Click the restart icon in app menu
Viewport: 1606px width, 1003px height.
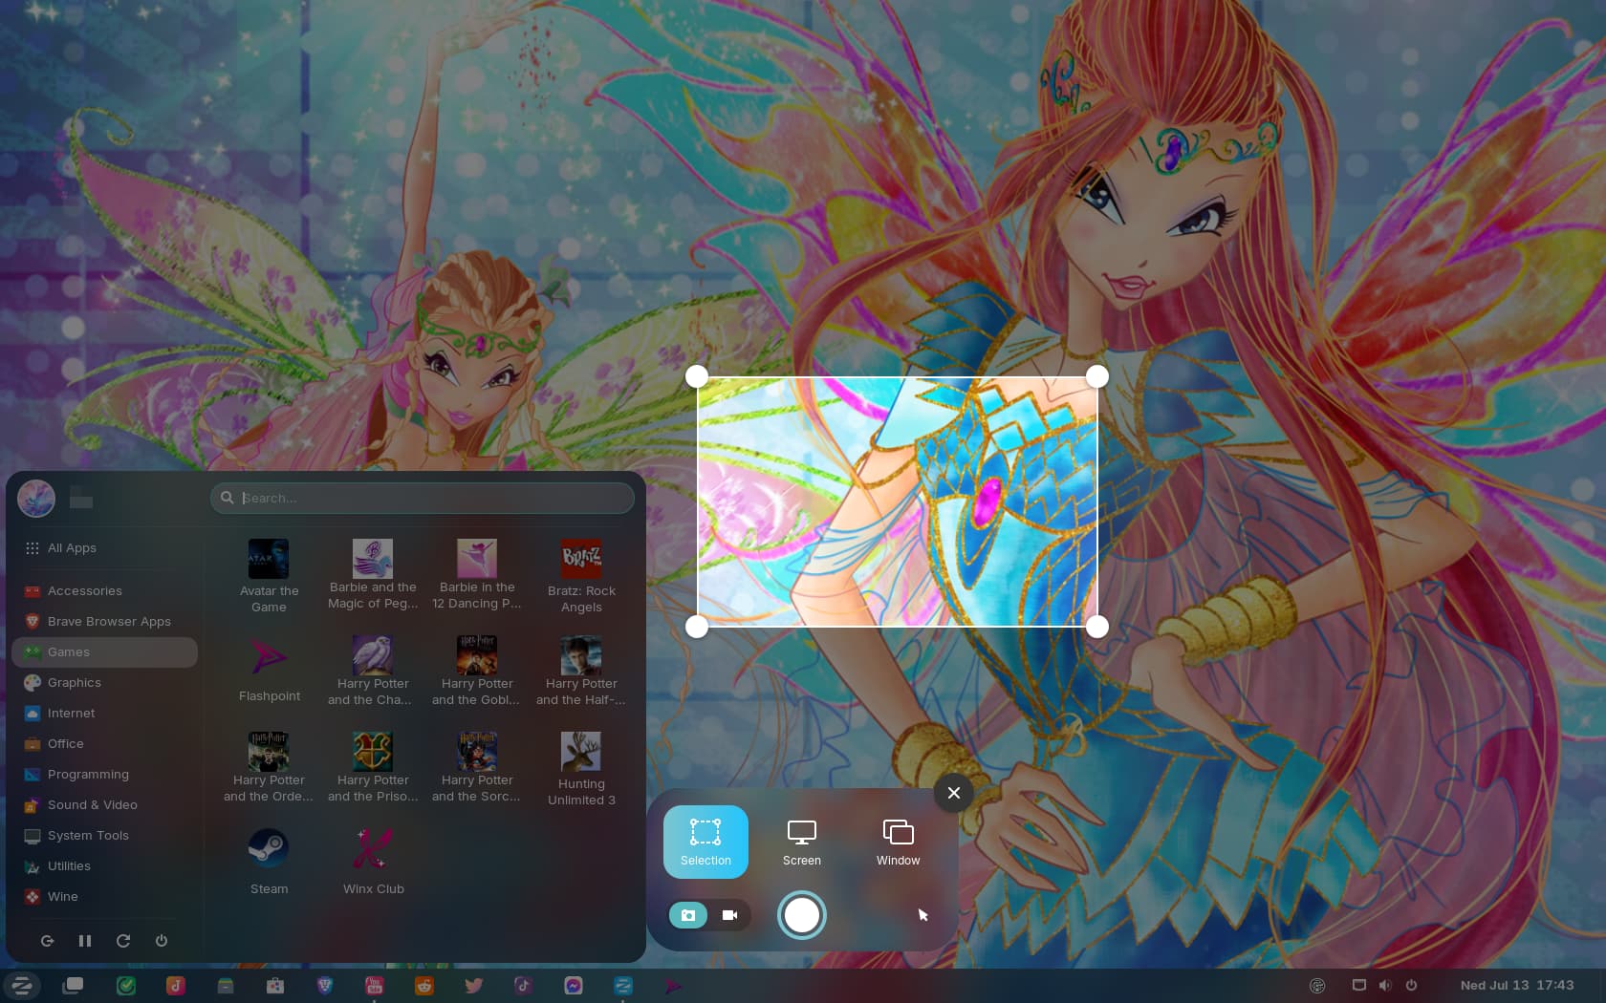[123, 941]
